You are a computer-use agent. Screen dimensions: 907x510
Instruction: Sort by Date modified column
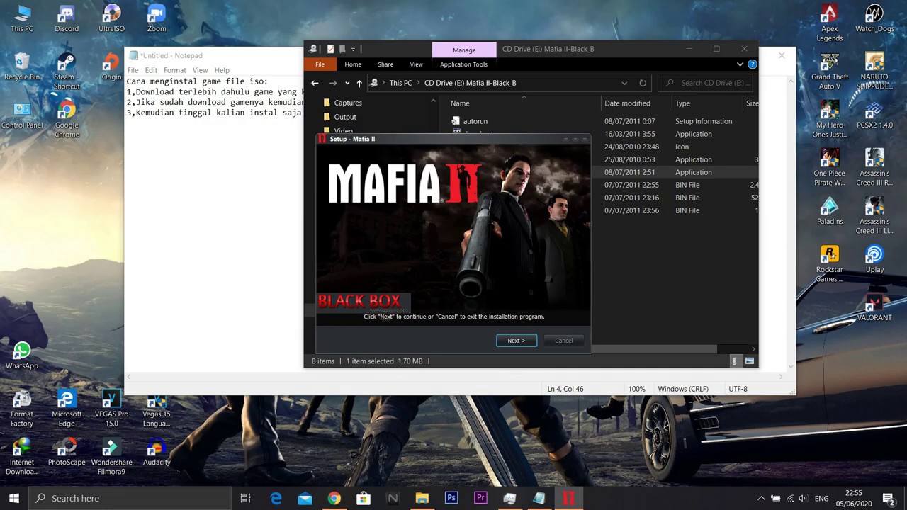point(627,103)
